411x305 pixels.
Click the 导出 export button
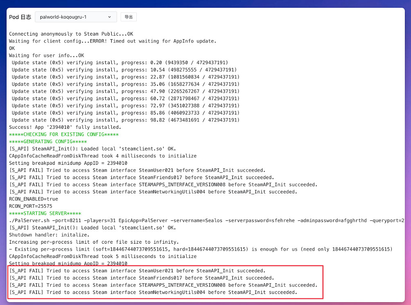129,17
